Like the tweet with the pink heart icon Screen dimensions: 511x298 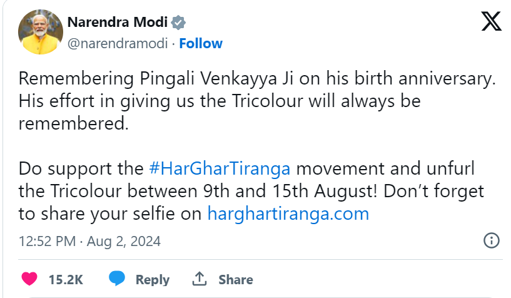(x=29, y=279)
